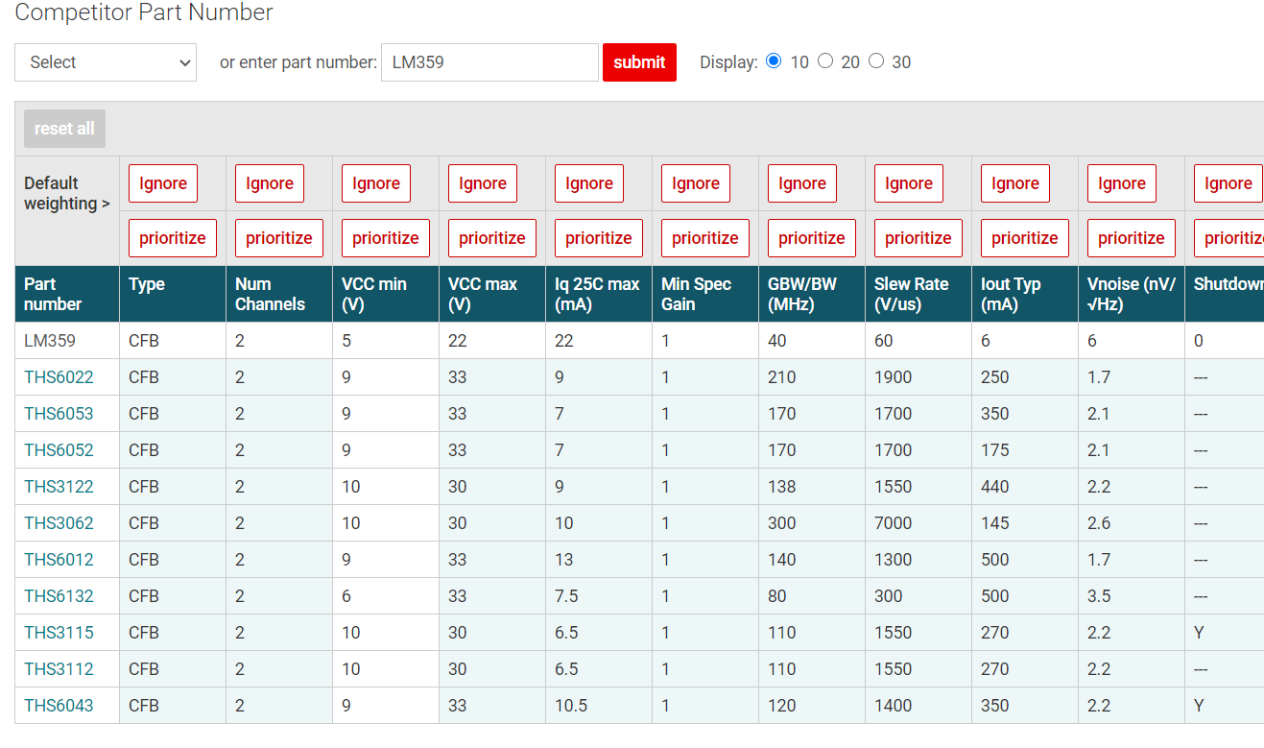Prioritize the Iout Typ column

(x=1025, y=238)
